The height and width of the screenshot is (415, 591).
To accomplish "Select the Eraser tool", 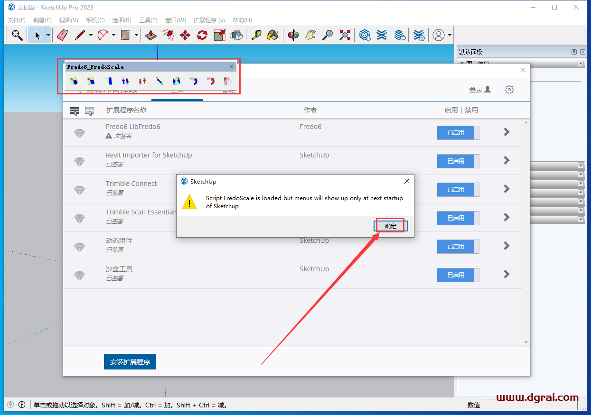I will 62,35.
